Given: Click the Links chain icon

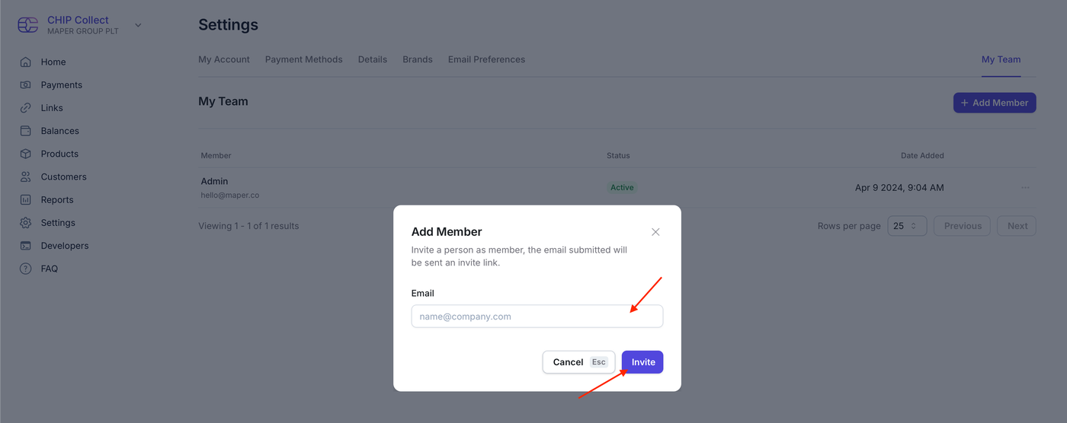Looking at the screenshot, I should pyautogui.click(x=26, y=108).
